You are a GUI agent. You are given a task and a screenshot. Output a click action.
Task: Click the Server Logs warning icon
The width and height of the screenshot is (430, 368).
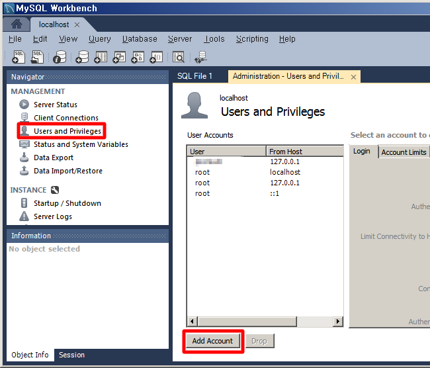click(24, 216)
